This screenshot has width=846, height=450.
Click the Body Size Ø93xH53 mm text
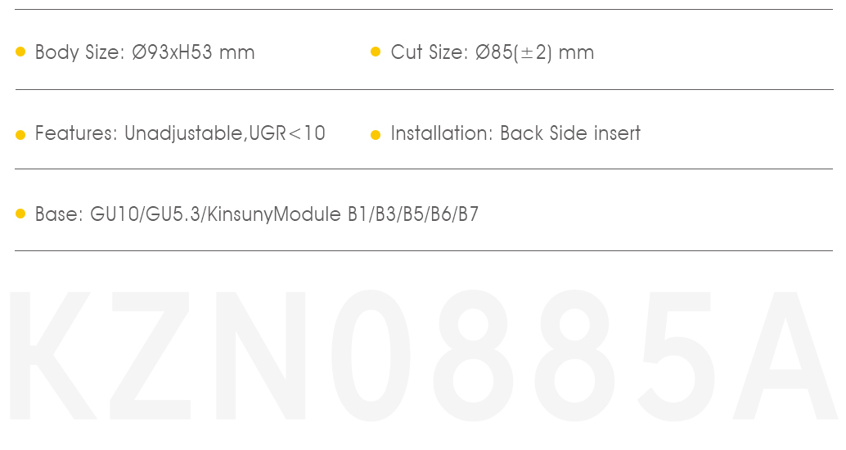pyautogui.click(x=145, y=52)
